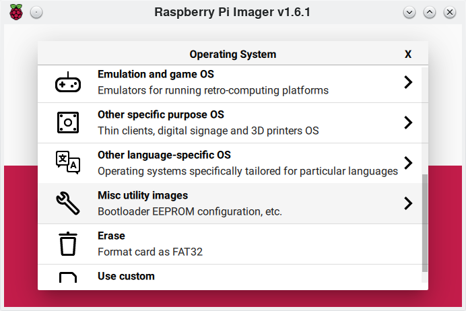Close the Operating System dialog with X
This screenshot has height=311, width=466.
[x=408, y=55]
